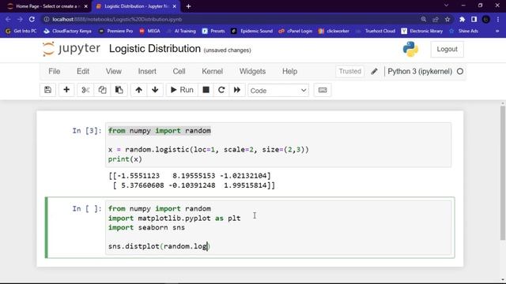This screenshot has height=284, width=506.
Task: Open a new browser tab
Action: tap(188, 6)
